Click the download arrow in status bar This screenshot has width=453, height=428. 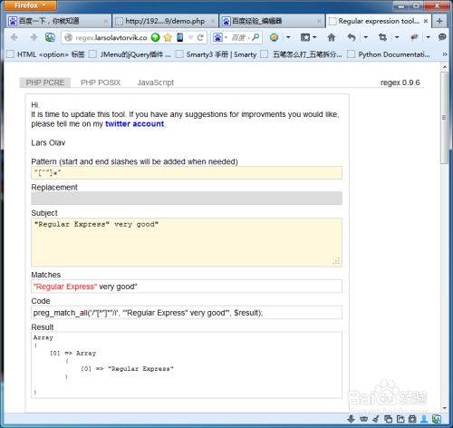[x=351, y=419]
